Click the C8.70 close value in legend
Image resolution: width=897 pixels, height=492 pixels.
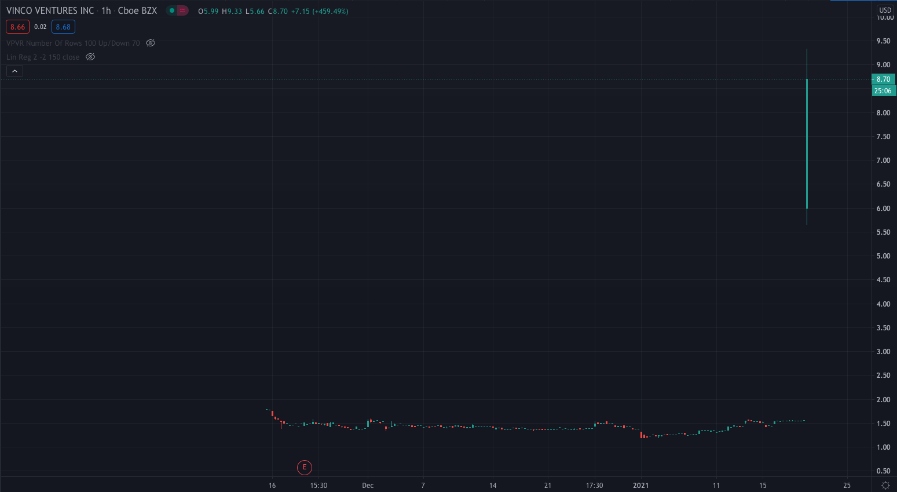[x=278, y=11]
